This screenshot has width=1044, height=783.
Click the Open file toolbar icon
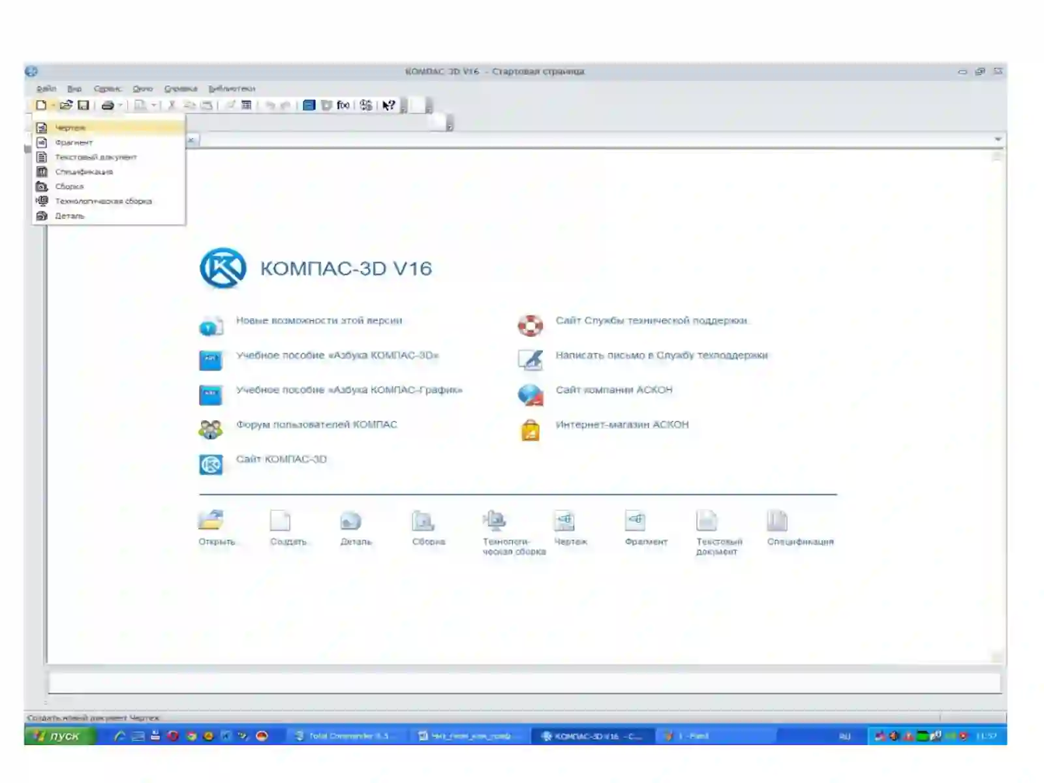[66, 105]
